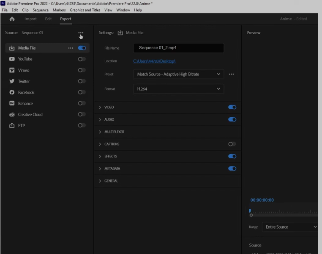Click the Anime project title
322x254 pixels.
(286, 19)
